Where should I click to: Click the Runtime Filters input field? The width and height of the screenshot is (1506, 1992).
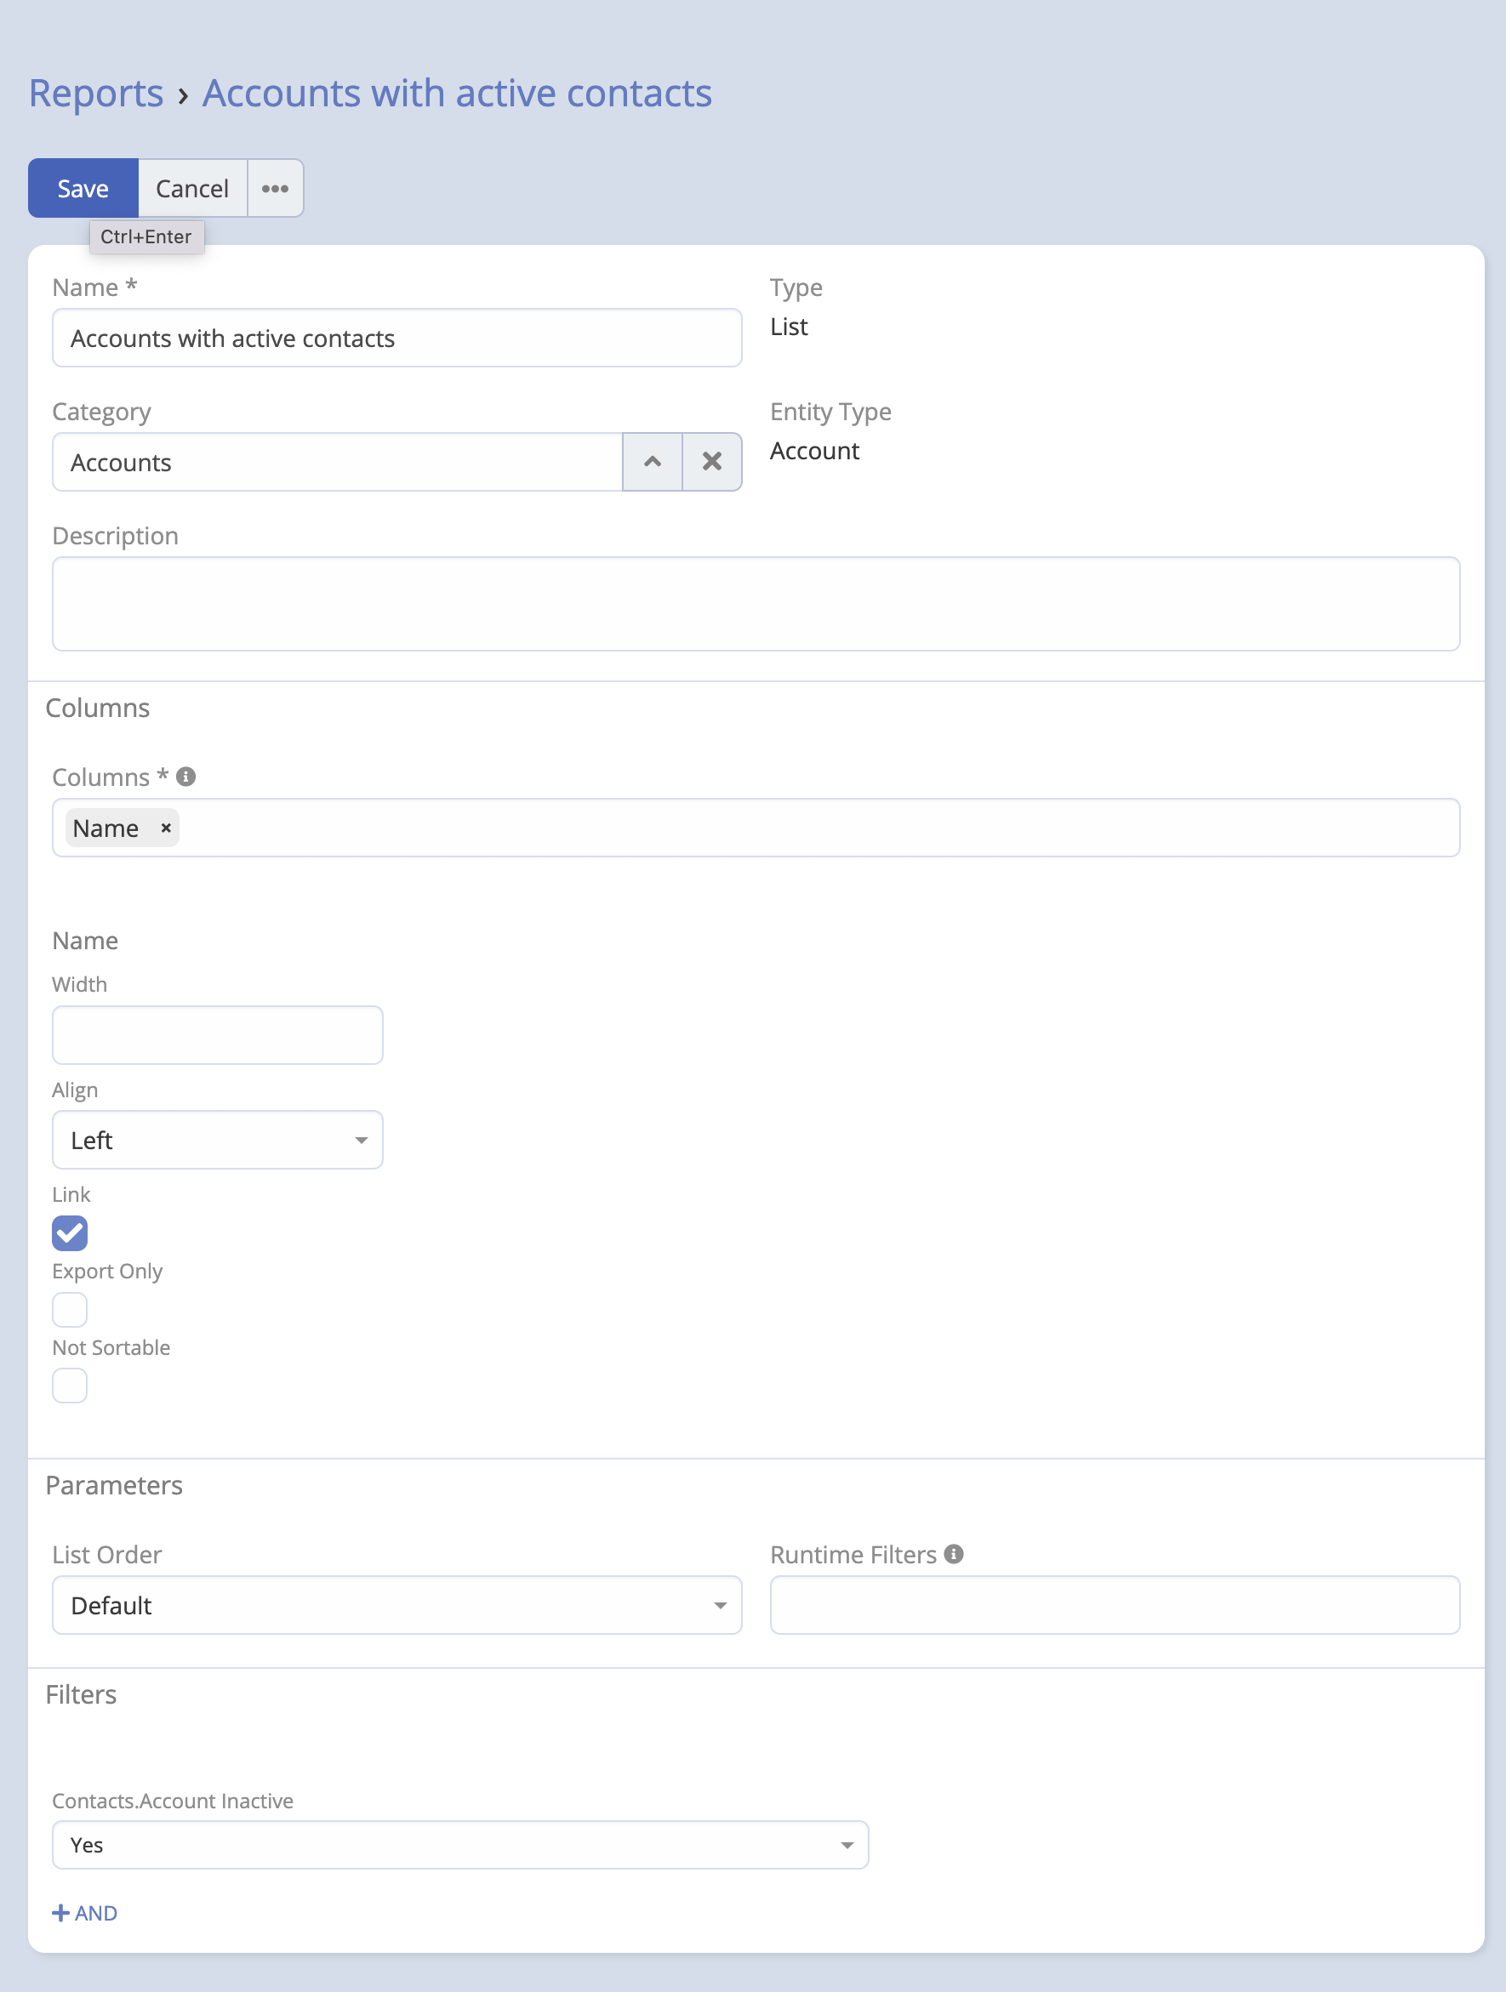click(x=1115, y=1605)
